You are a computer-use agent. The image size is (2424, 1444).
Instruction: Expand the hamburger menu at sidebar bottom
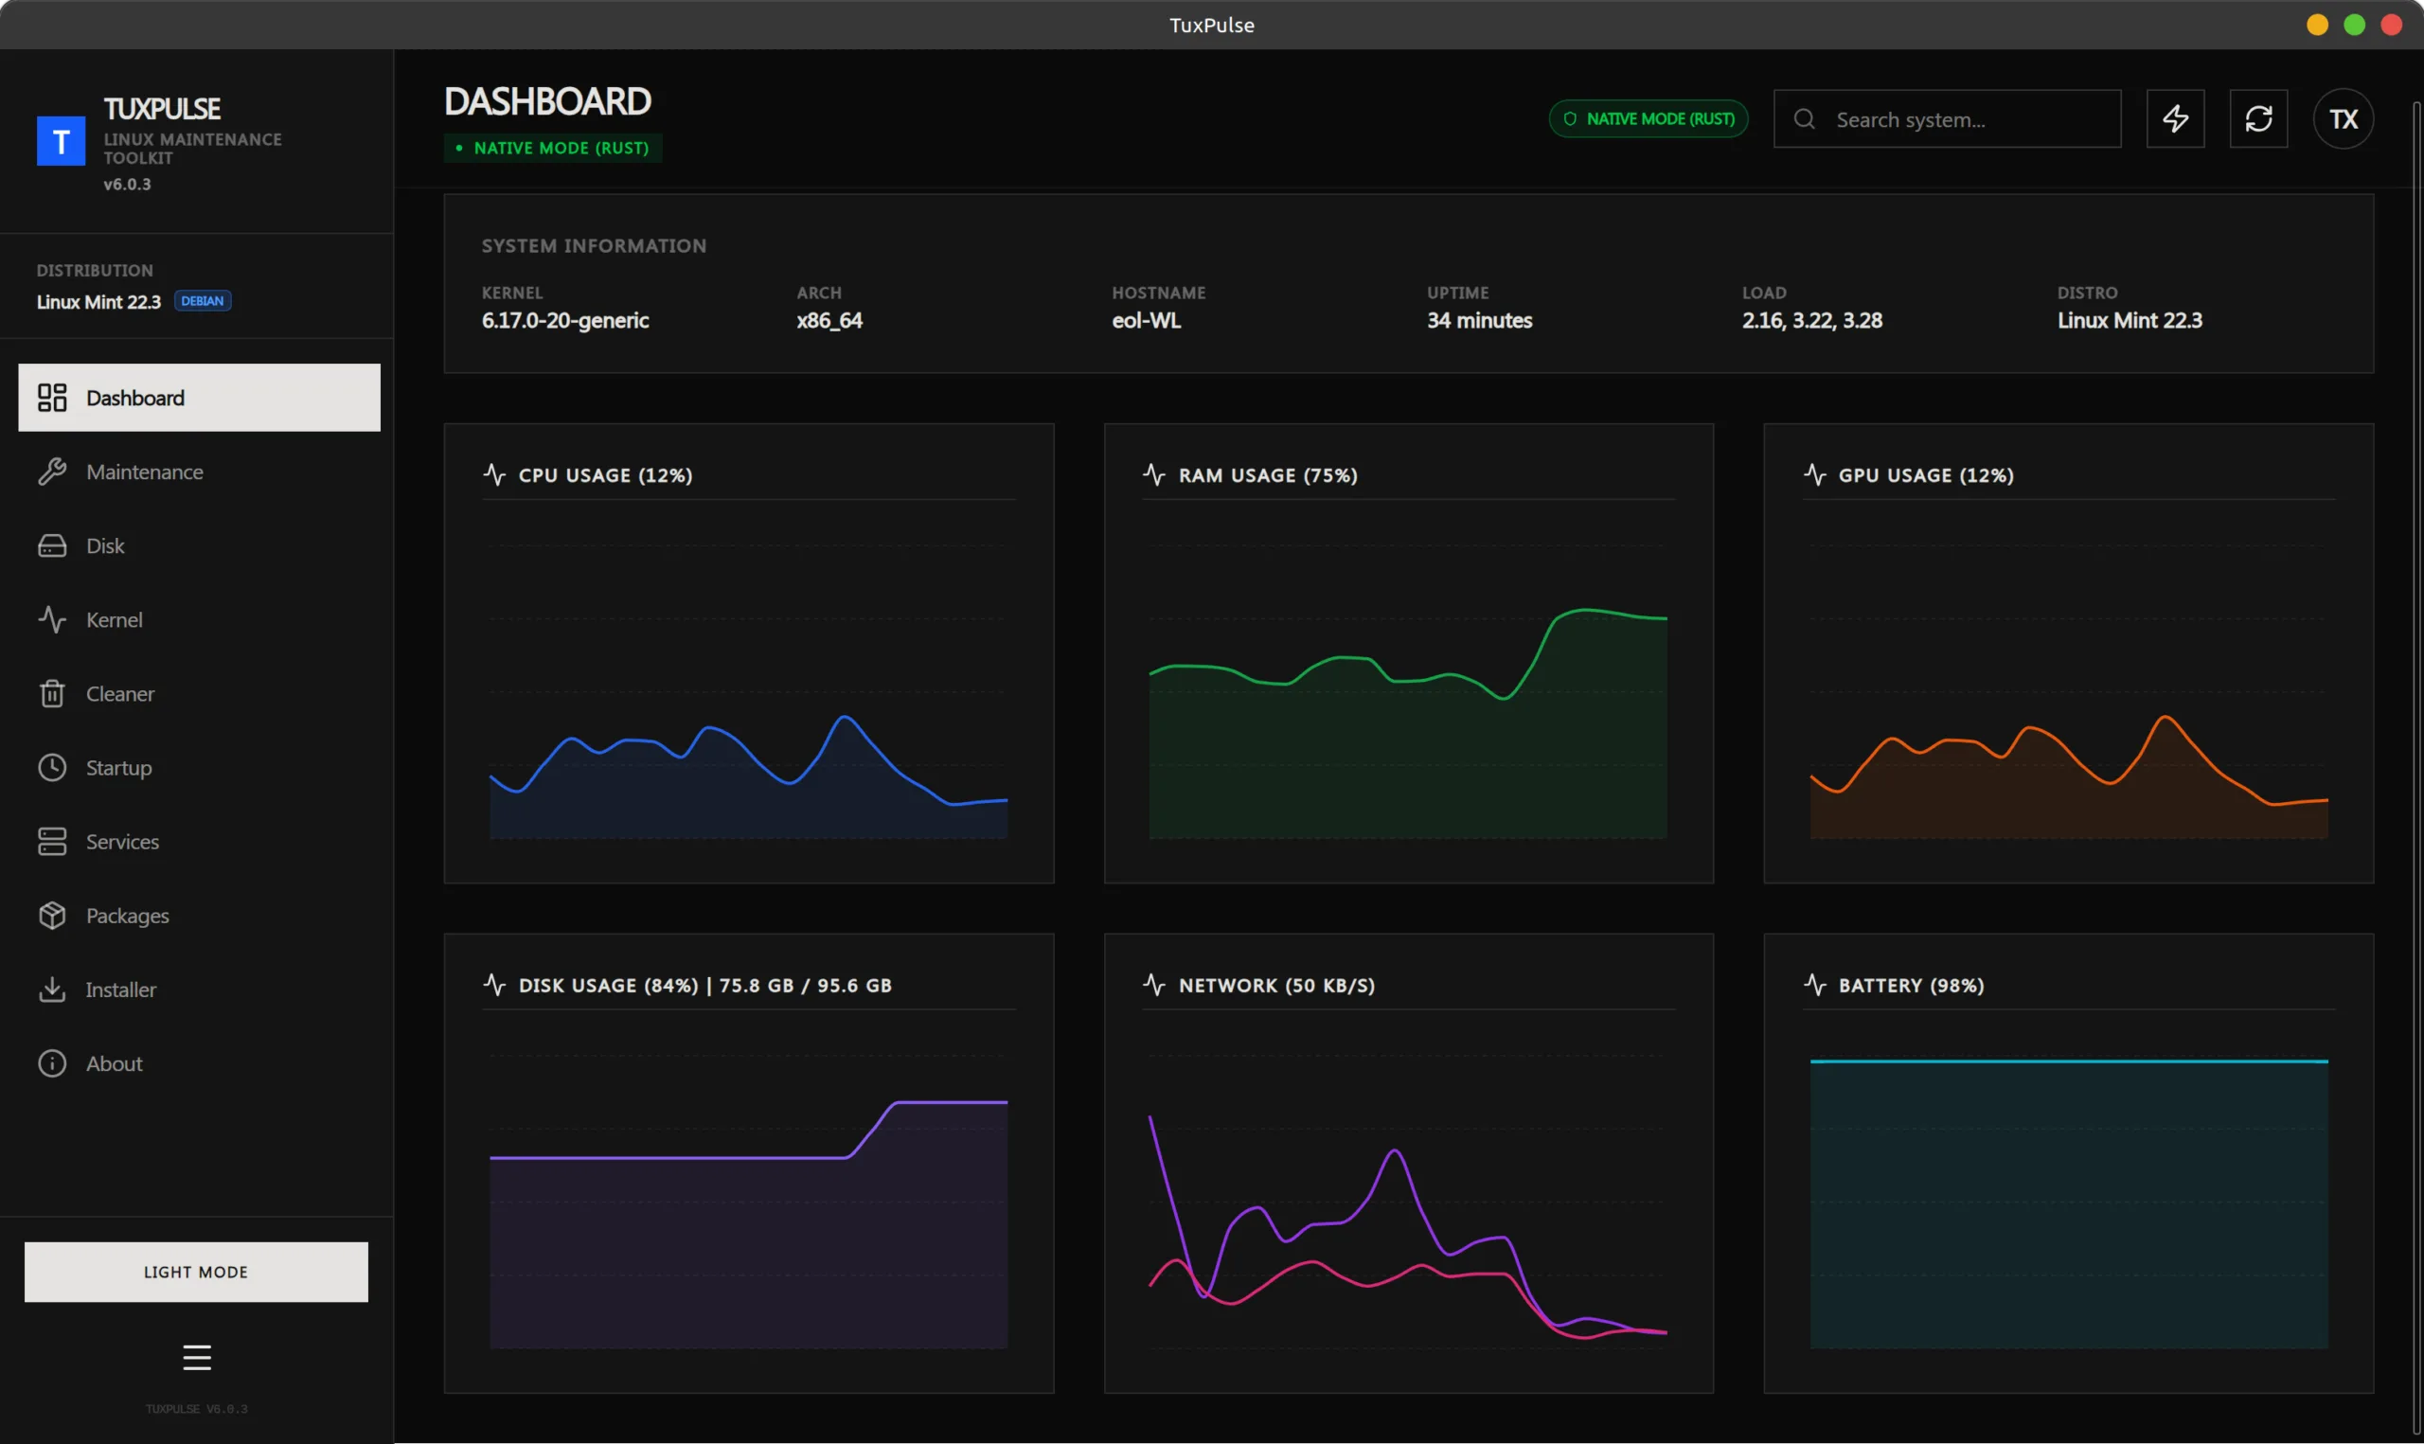197,1357
